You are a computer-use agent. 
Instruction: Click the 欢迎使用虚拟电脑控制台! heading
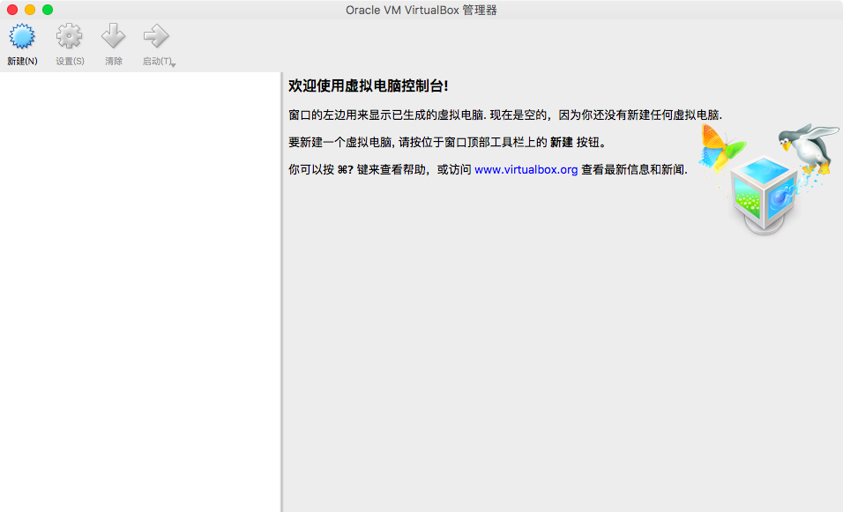(369, 86)
